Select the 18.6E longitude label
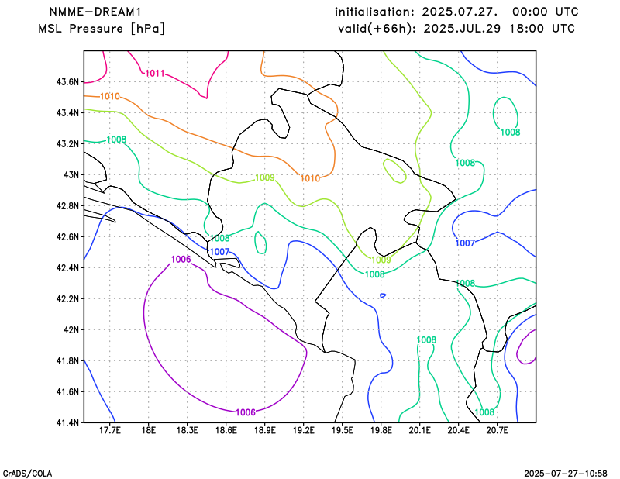 tap(226, 430)
